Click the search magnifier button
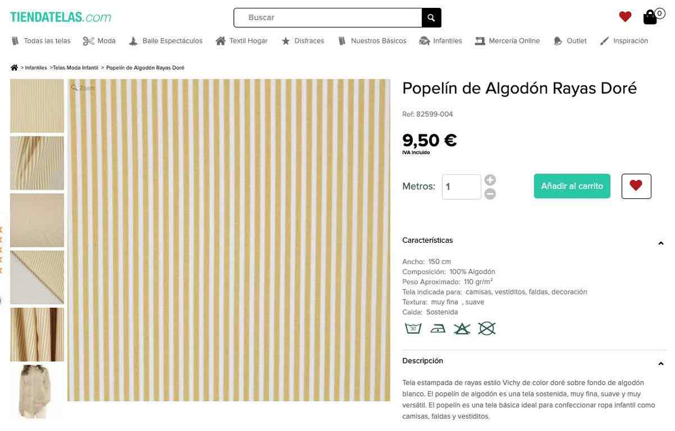This screenshot has width=675, height=431. pyautogui.click(x=431, y=18)
